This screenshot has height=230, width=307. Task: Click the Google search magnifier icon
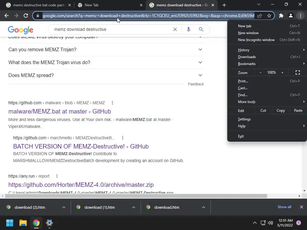point(201,29)
